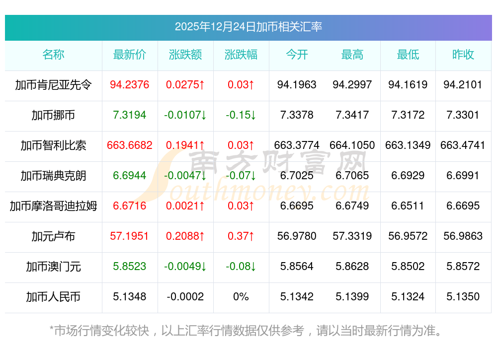Viewport: 497px width, 346px height.
Task: Click latest price 57.1951
Action: 130,236
